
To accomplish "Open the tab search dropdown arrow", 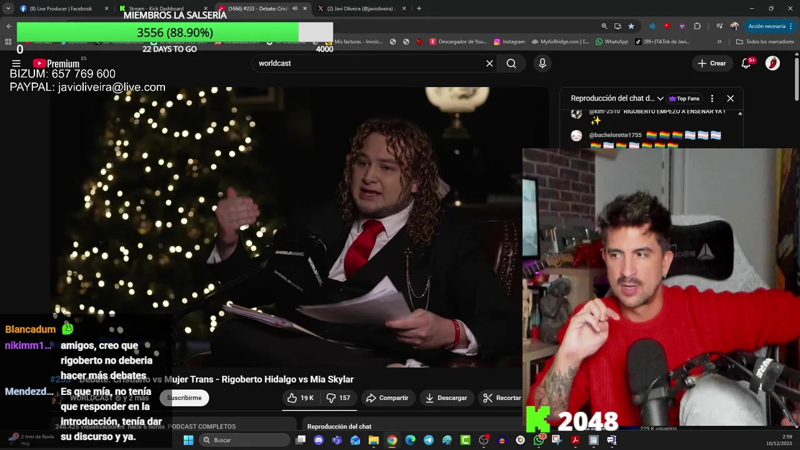I will click(x=8, y=9).
